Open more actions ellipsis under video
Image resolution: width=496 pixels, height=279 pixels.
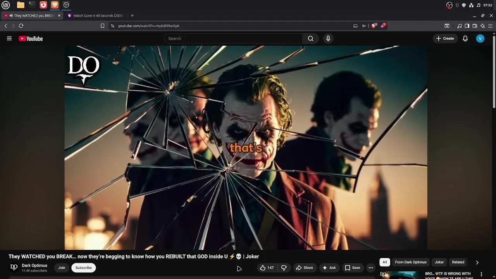(x=371, y=268)
